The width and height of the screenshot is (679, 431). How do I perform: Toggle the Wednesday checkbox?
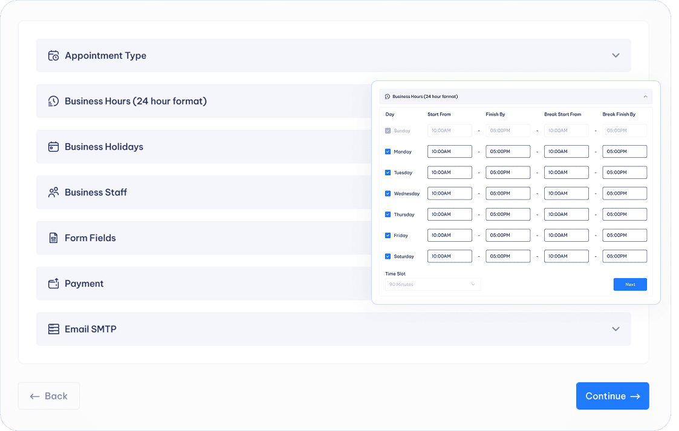388,193
